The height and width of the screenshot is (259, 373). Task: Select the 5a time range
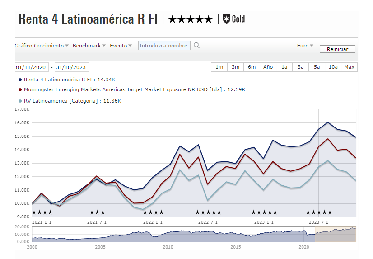click(x=317, y=67)
